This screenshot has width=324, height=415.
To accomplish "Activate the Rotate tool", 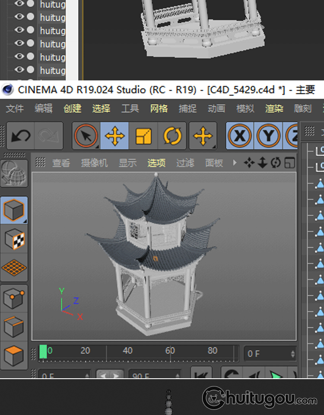I will pos(172,136).
